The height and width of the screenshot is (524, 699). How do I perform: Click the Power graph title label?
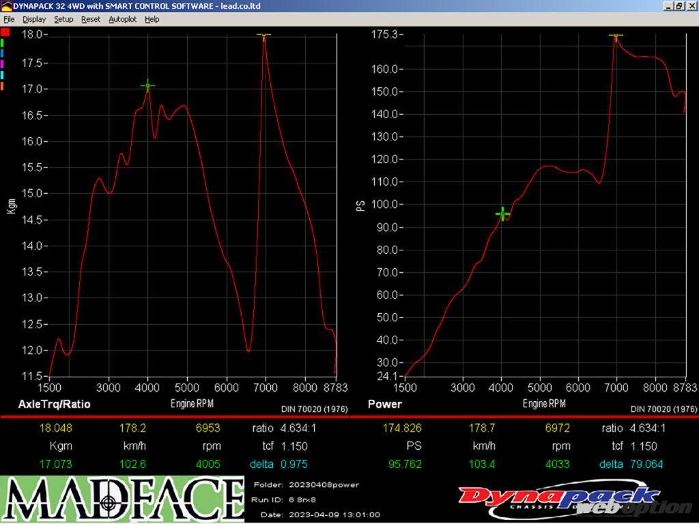[x=384, y=404]
